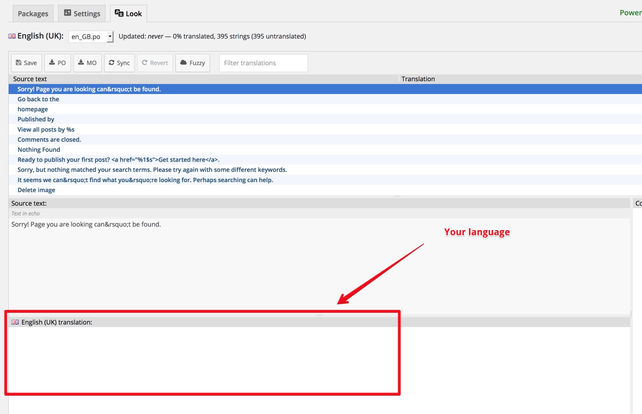Click the Translation column header

click(x=520, y=79)
